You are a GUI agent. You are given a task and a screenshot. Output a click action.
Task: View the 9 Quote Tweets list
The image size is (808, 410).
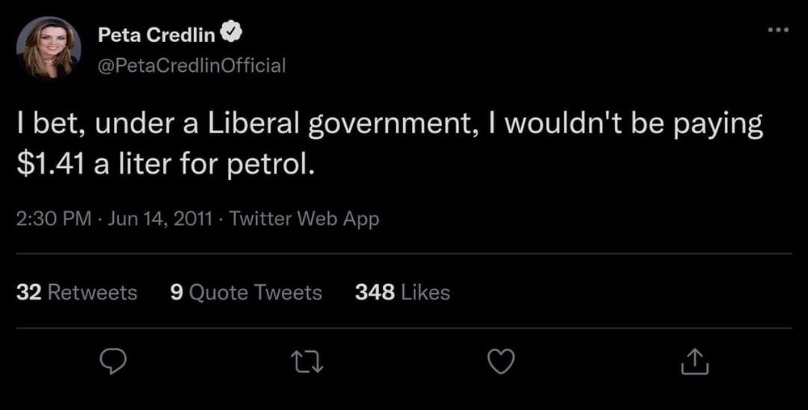coord(246,292)
